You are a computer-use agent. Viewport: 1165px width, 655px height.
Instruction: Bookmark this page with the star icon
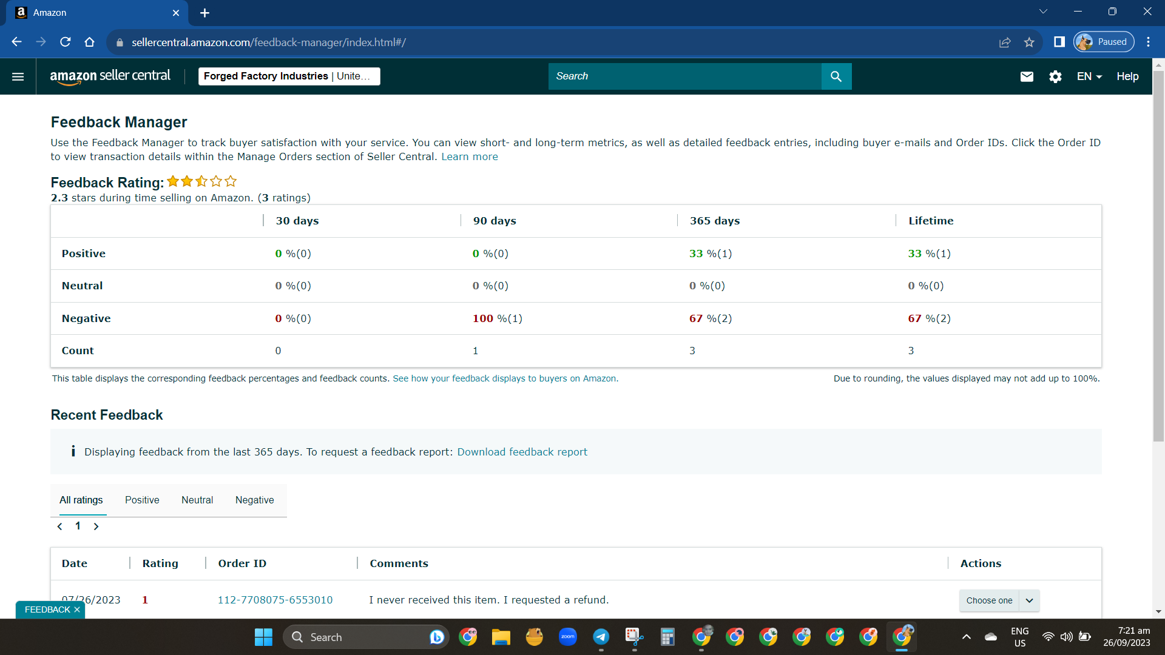[x=1029, y=42]
